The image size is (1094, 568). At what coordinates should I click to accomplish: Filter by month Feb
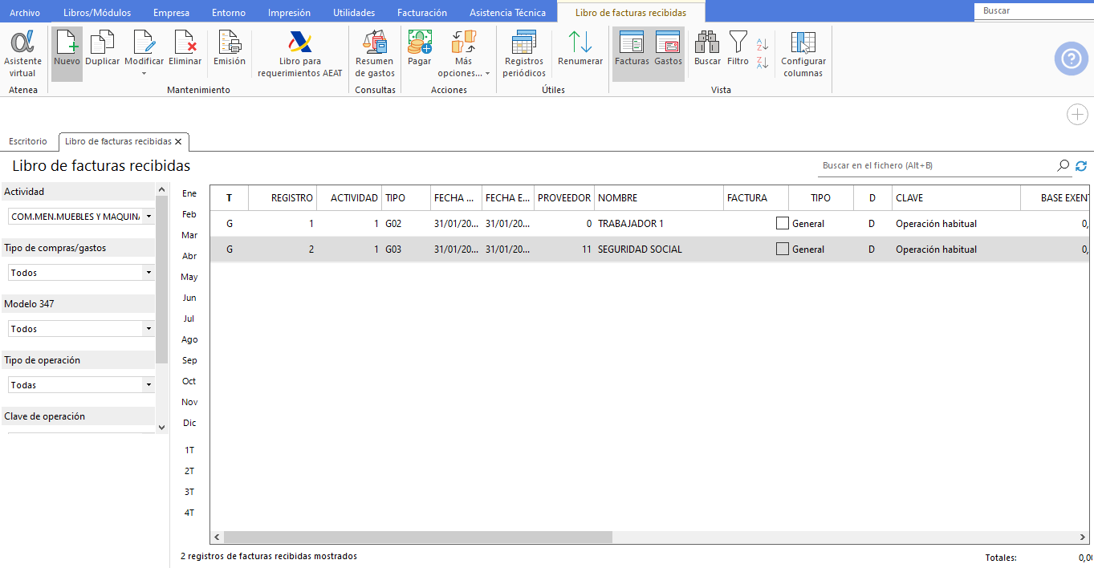point(189,214)
